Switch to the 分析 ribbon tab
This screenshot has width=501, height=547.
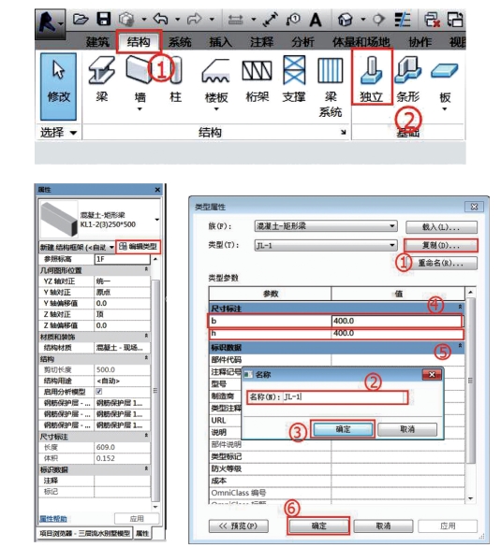tap(302, 42)
